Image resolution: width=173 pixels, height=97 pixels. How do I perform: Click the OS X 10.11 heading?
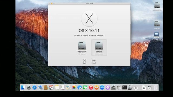(x=89, y=30)
